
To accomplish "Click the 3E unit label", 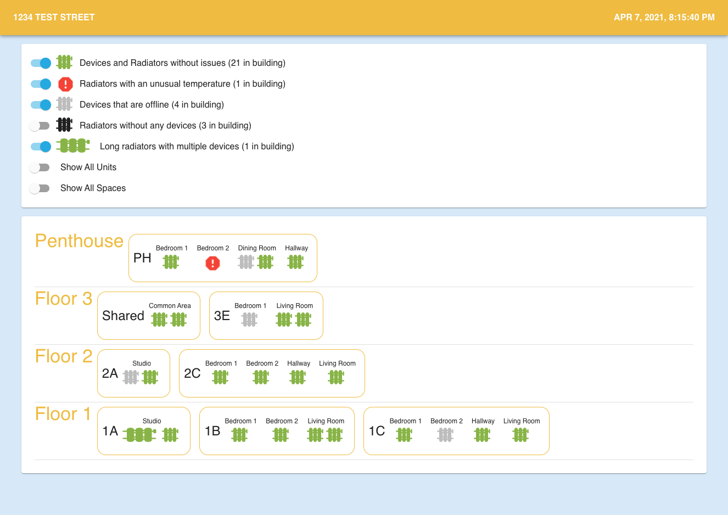I will click(222, 316).
